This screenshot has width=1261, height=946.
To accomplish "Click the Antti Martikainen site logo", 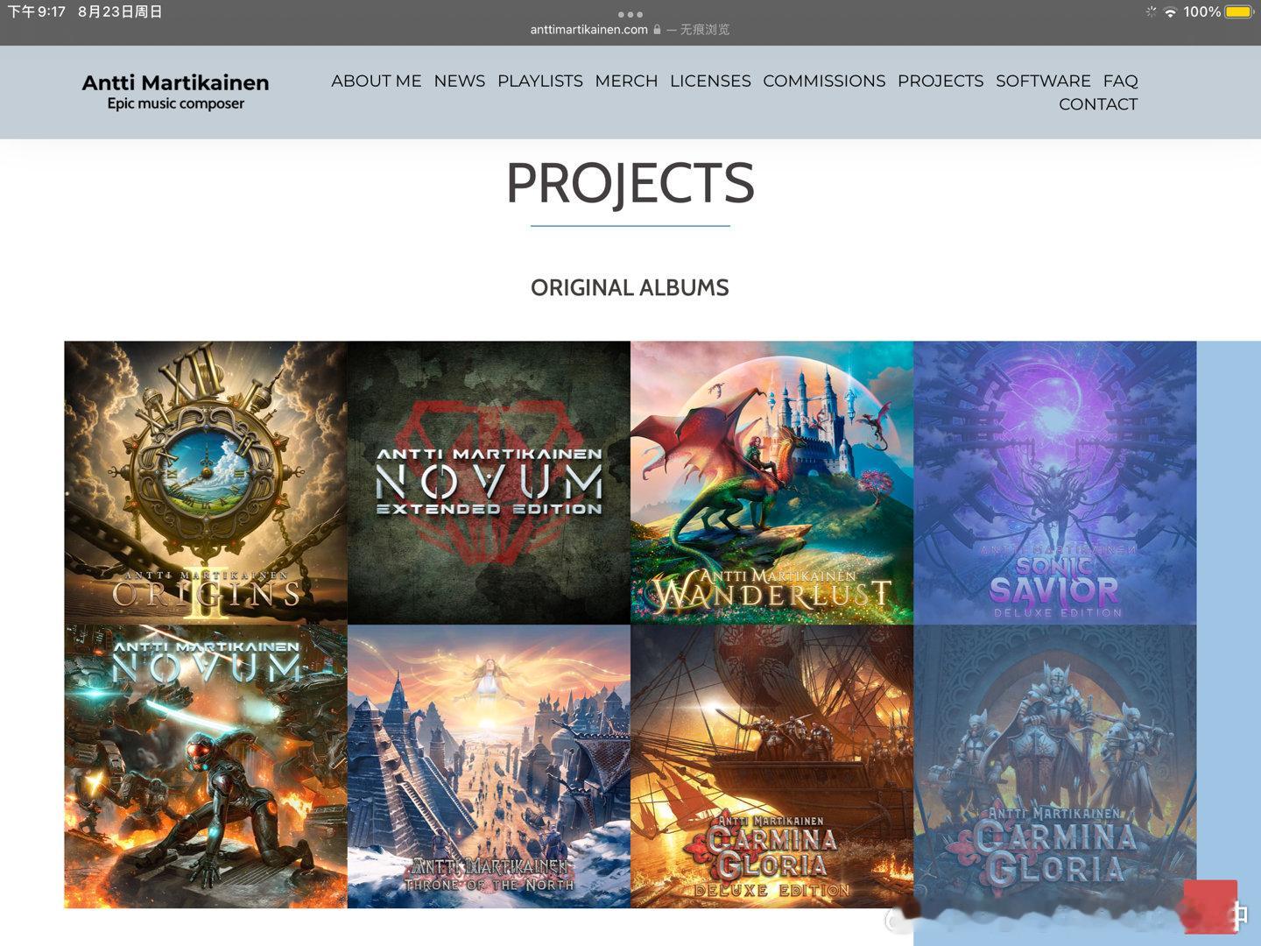I will tap(175, 91).
